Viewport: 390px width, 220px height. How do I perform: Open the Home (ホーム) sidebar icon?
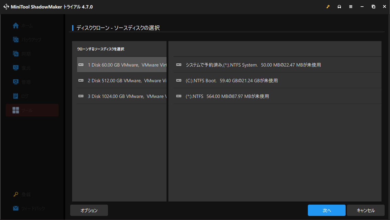coord(16,26)
